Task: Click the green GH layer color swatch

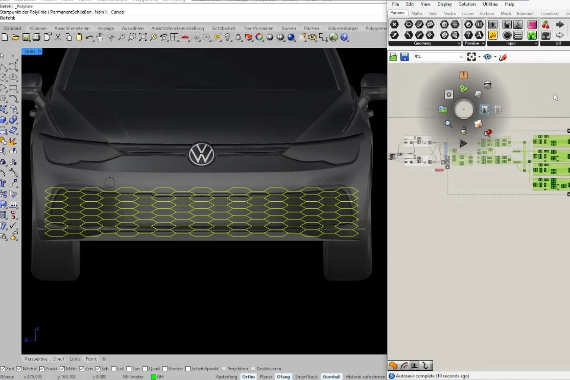Action: coord(153,377)
